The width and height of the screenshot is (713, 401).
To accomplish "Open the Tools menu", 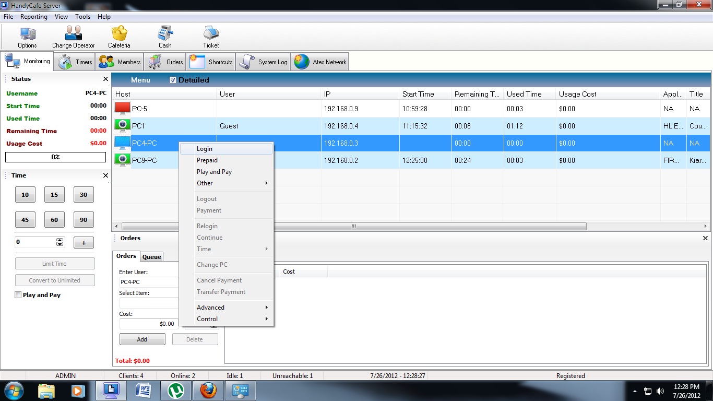I will 82,17.
